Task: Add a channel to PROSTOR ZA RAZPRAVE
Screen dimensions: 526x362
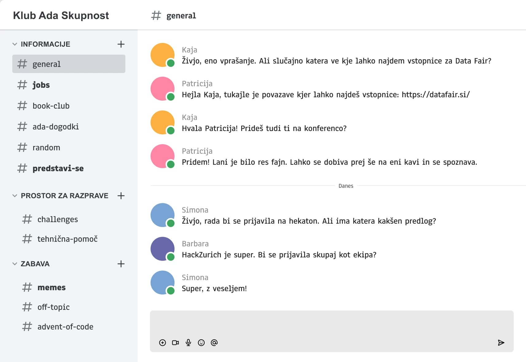Action: coord(121,196)
